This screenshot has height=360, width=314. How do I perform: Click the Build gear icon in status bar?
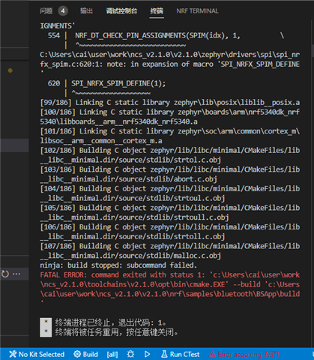point(77,354)
